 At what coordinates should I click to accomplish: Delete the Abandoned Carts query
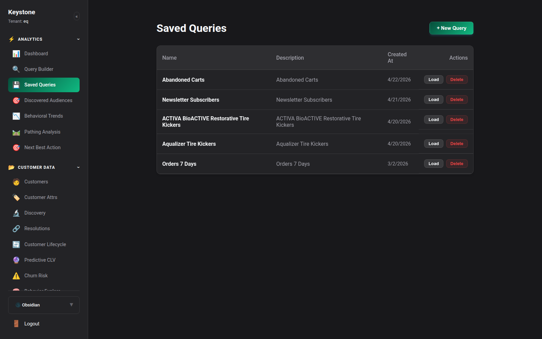tap(457, 80)
